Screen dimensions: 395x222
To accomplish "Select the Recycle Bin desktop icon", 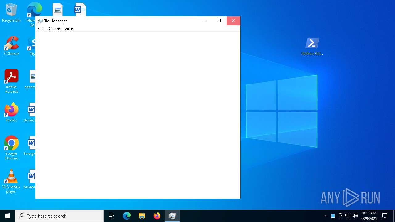I will [x=11, y=13].
